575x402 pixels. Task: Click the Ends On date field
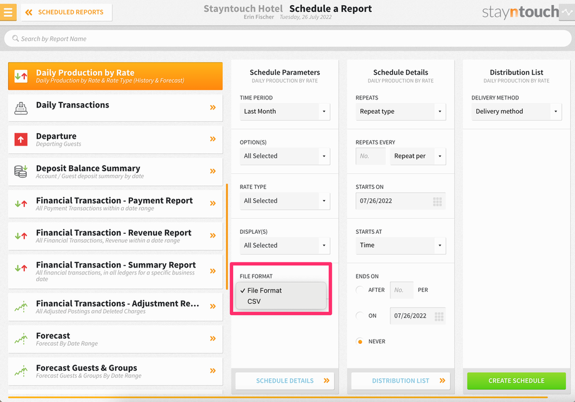coord(417,316)
